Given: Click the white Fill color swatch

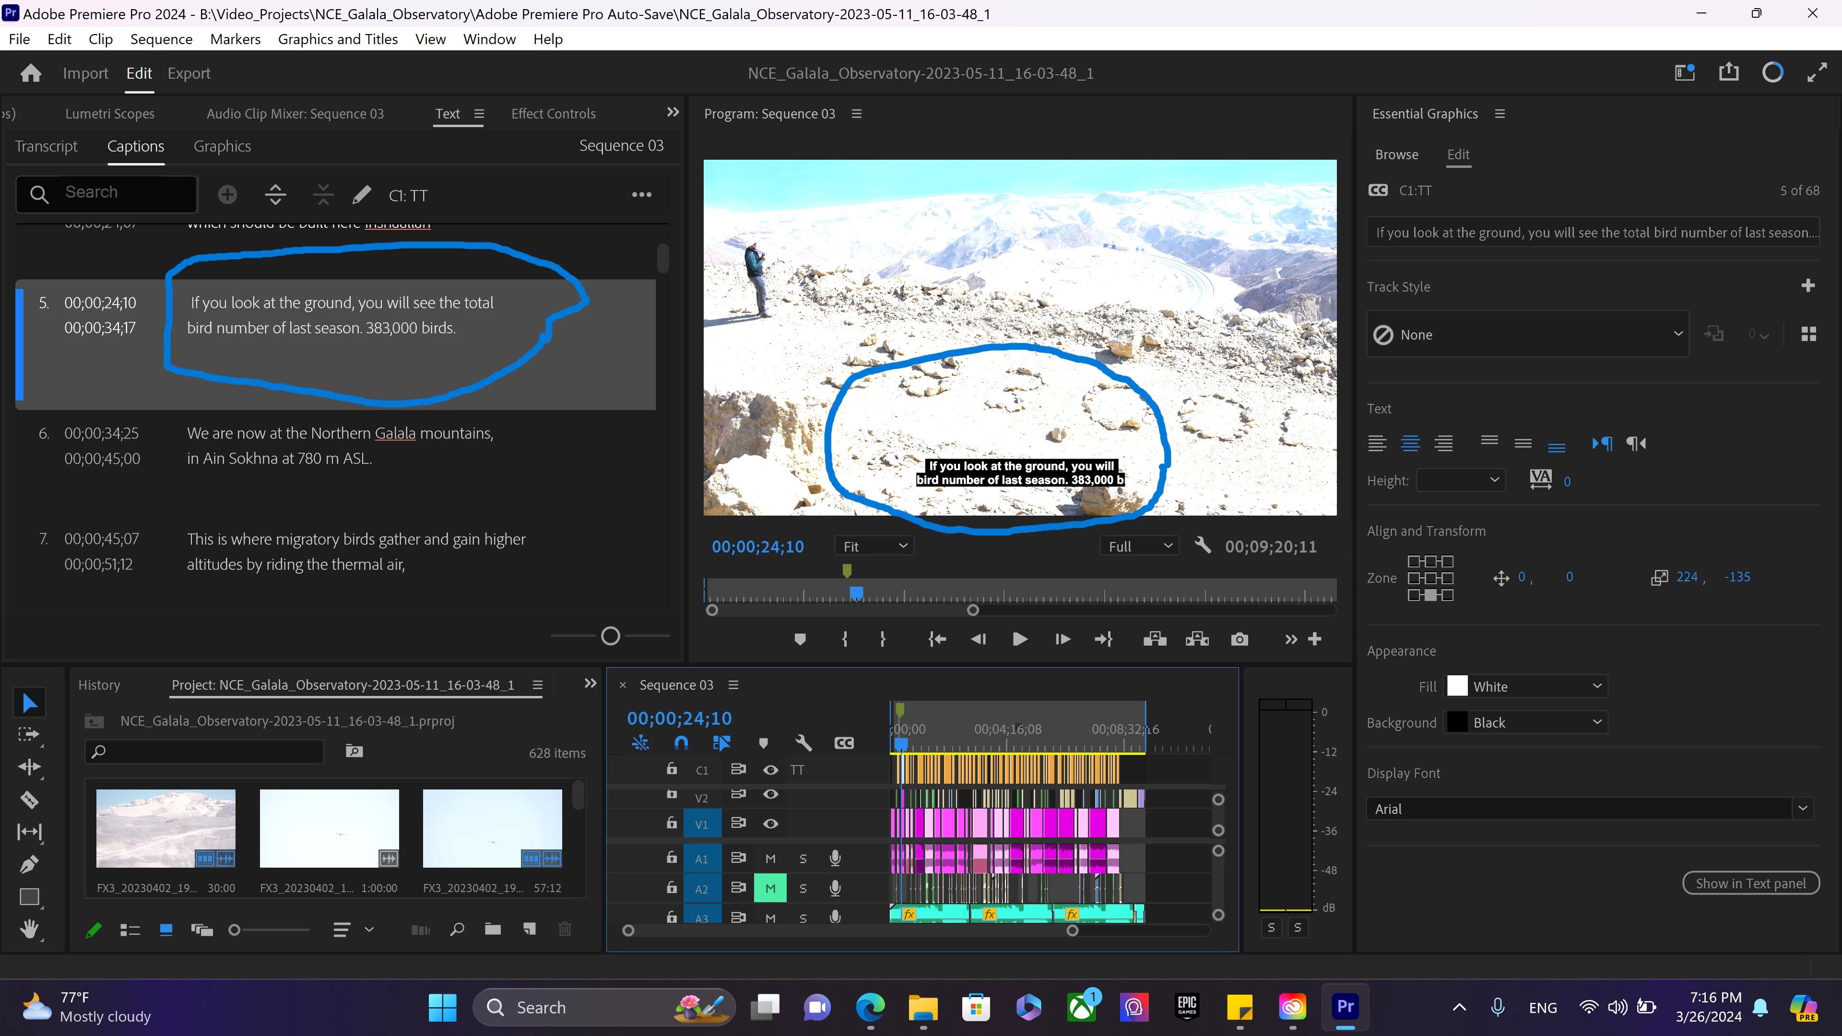Looking at the screenshot, I should coord(1457,686).
